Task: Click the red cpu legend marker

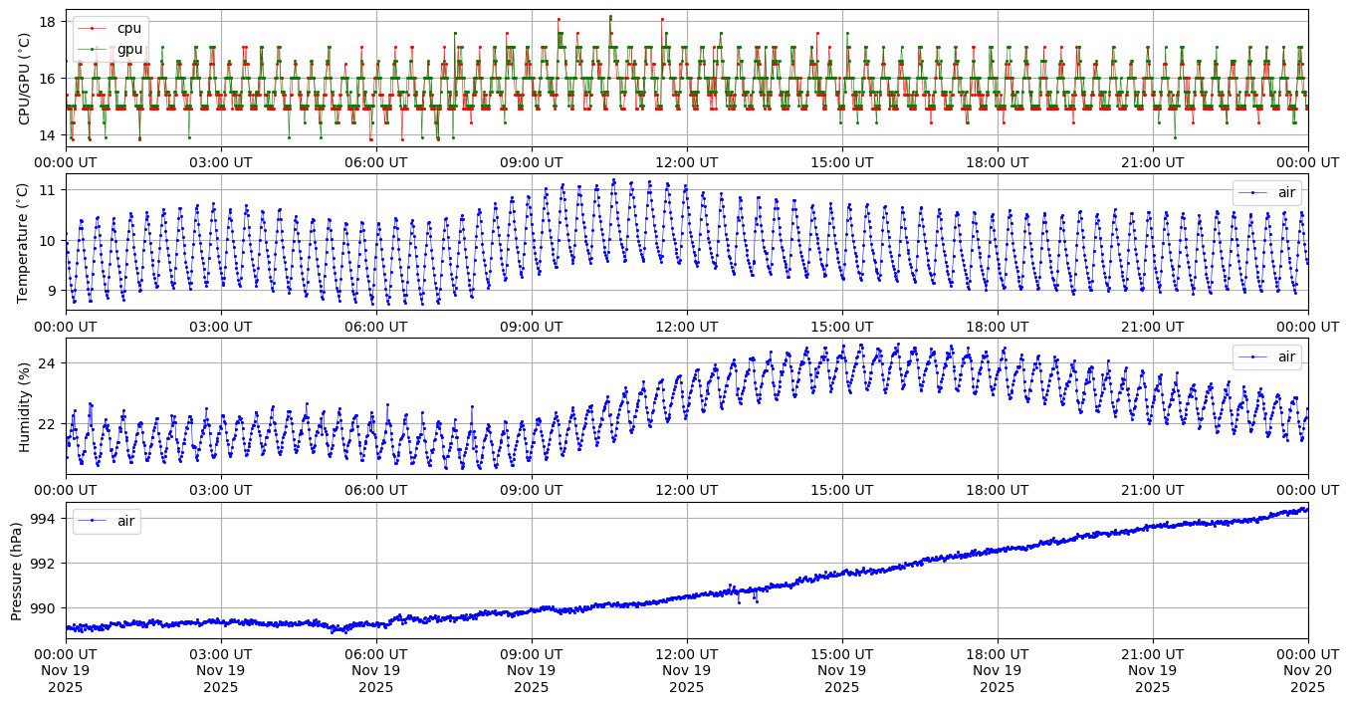Action: coord(93,29)
